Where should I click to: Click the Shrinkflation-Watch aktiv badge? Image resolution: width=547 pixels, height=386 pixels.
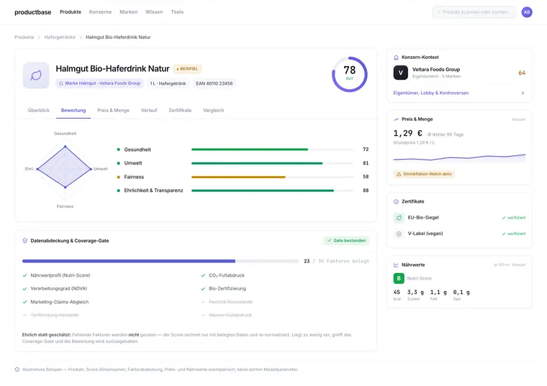point(424,174)
